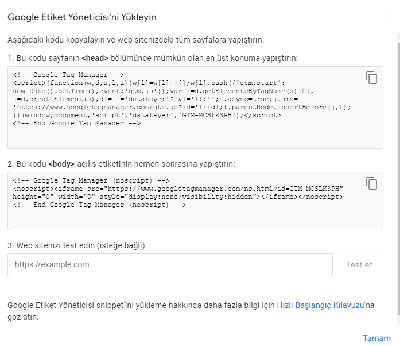Click the website URL test field

(x=170, y=265)
